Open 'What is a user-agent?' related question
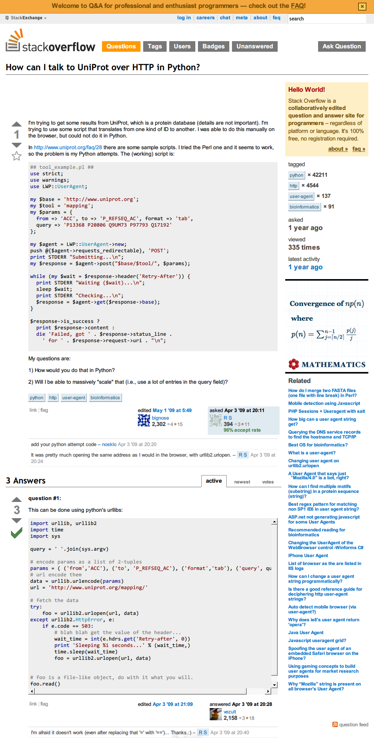 (312, 453)
